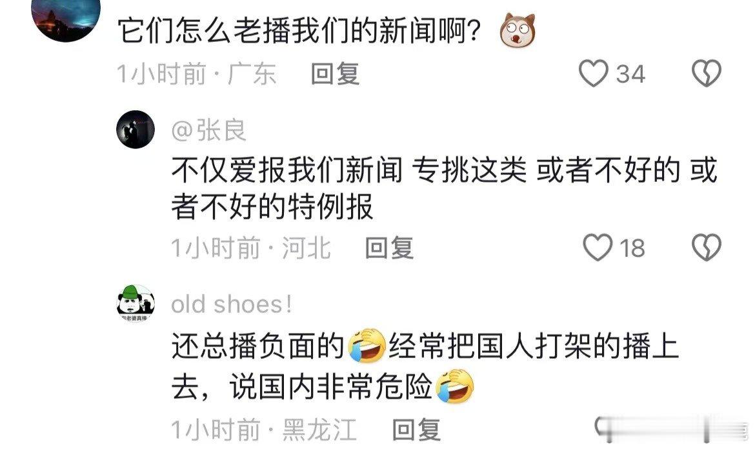Like the top comment with 34 likes
755x449 pixels.
point(593,74)
